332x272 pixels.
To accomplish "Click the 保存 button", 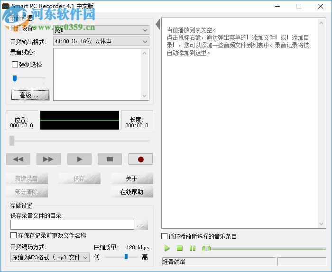I will click(79, 178).
